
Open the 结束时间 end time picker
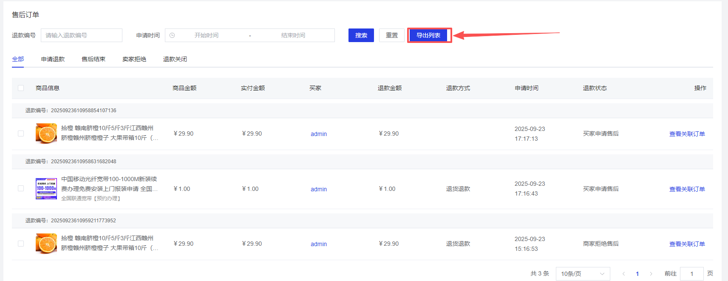point(293,35)
